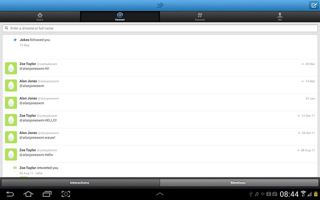Switch to the Discover tab

tap(200, 16)
